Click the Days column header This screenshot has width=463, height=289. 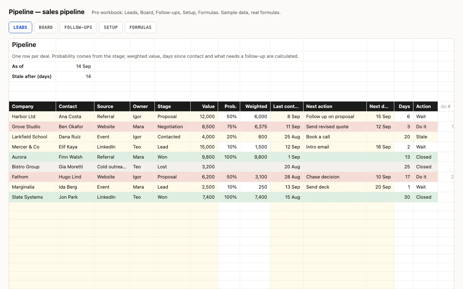click(x=404, y=107)
